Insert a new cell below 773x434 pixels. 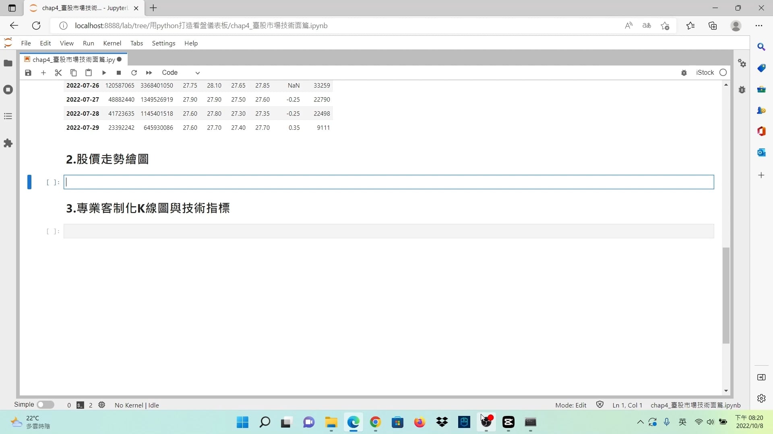tap(43, 73)
